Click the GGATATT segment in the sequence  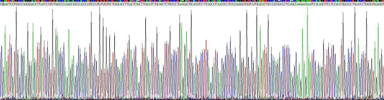[x=261, y=4]
